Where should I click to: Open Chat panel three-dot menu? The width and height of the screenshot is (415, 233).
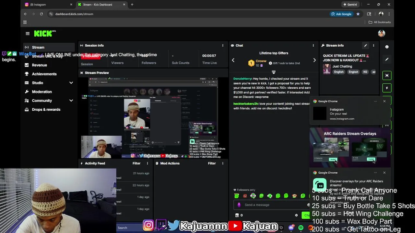tap(313, 46)
